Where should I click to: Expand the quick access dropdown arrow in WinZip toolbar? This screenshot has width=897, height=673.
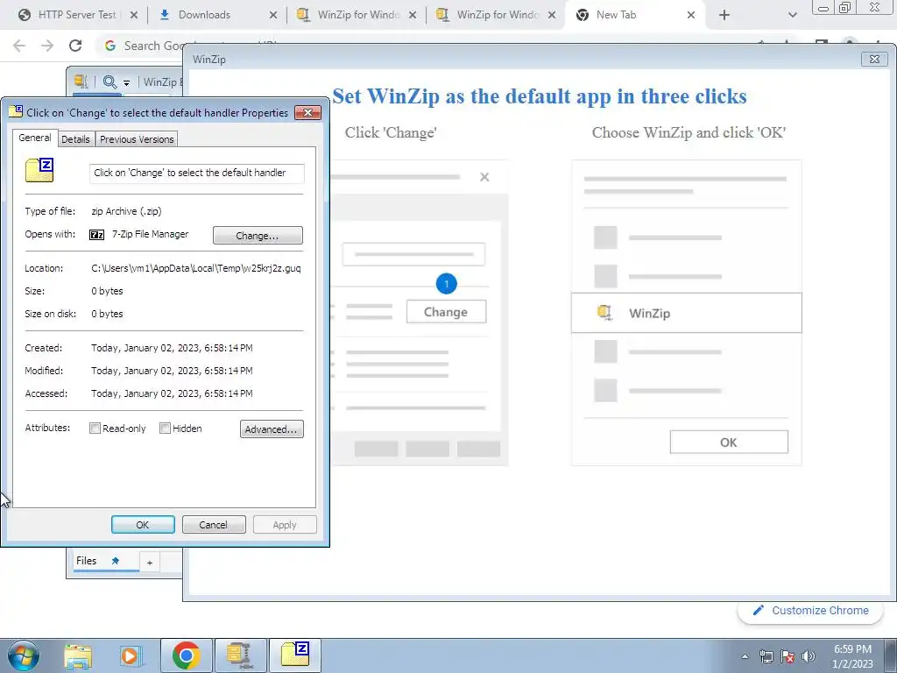[126, 83]
